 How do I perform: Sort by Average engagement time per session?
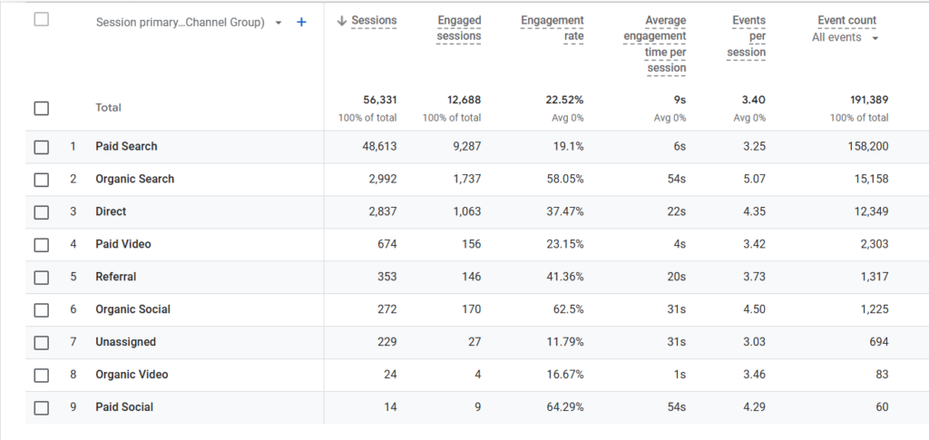click(655, 44)
